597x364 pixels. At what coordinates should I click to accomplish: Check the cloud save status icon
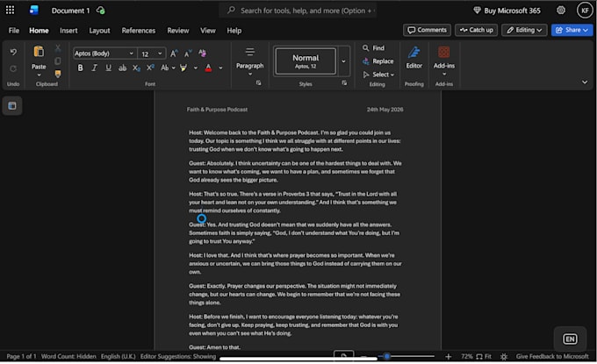pyautogui.click(x=101, y=11)
